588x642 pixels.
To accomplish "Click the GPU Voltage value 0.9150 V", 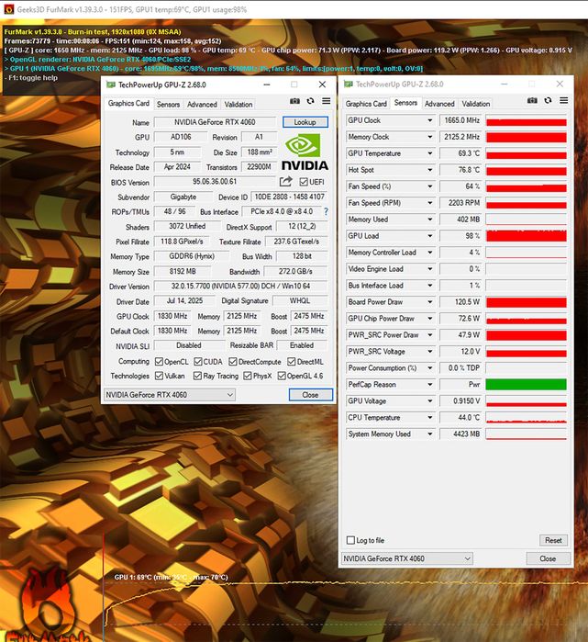I will [461, 400].
